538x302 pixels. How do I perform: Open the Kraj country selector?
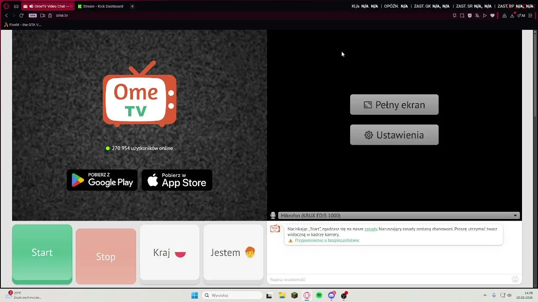[169, 253]
